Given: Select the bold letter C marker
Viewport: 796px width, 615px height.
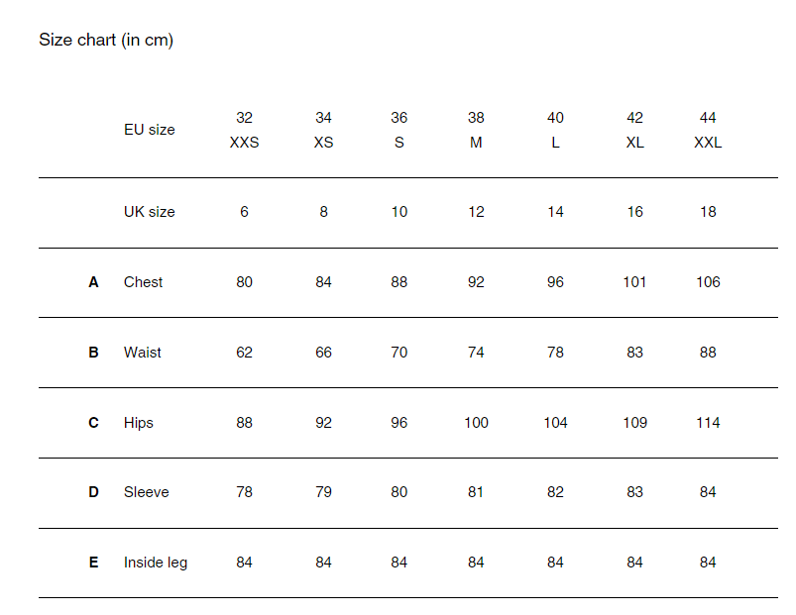Looking at the screenshot, I should pos(94,423).
